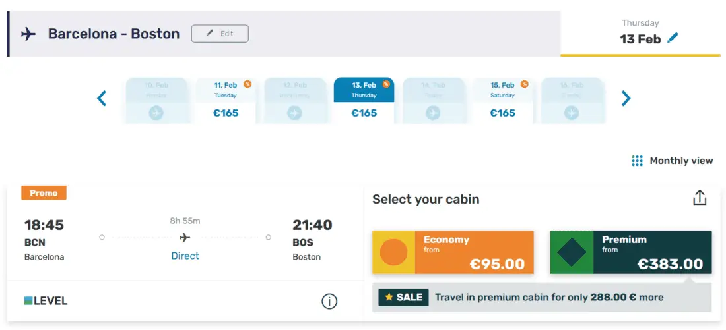This screenshot has width=726, height=330.
Task: Click the orange Promo tag
Action: click(44, 193)
